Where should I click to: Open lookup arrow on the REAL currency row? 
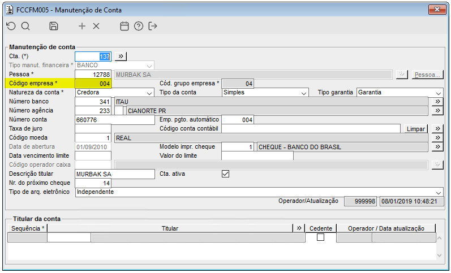tap(437, 138)
